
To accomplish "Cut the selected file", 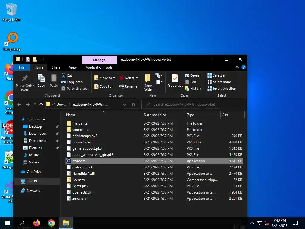I will click(67, 75).
